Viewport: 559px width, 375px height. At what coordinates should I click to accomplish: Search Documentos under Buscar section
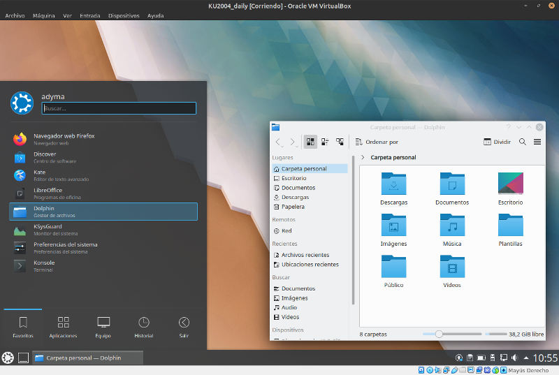coord(310,288)
